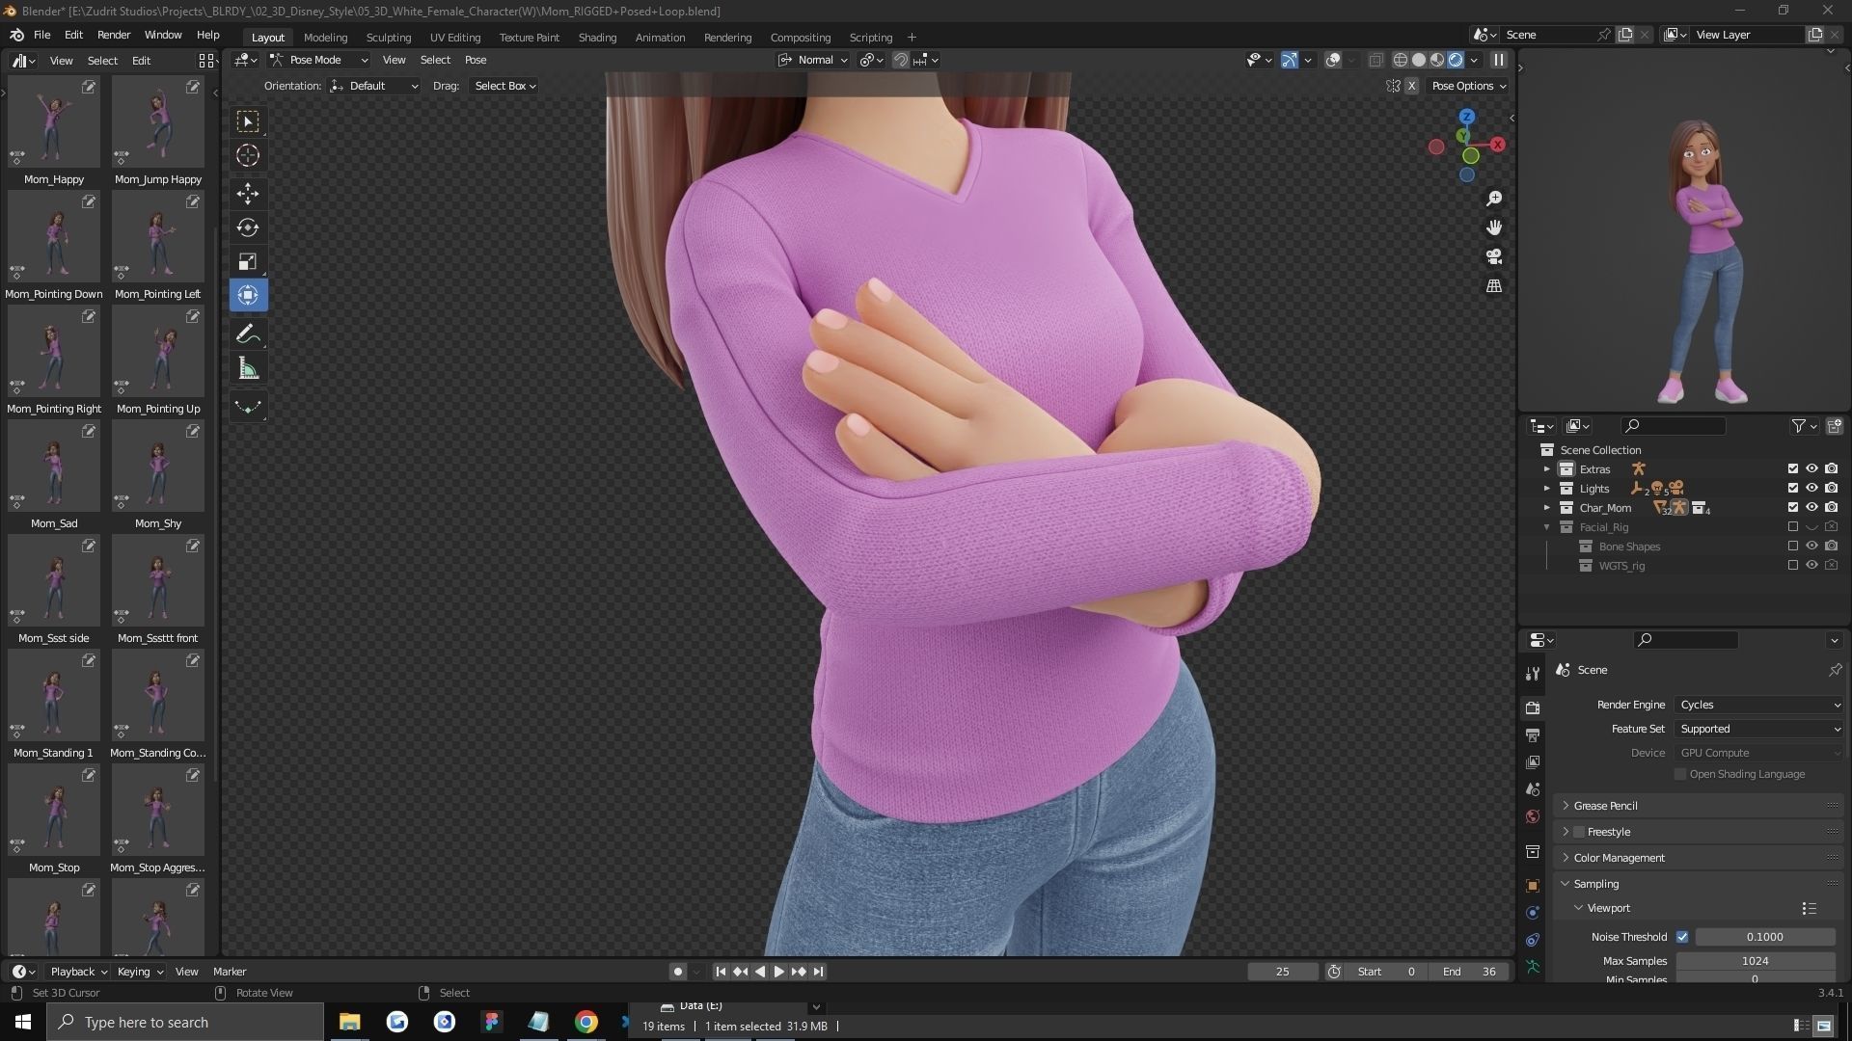Switch to solid viewport shading
The width and height of the screenshot is (1852, 1041).
coord(1419,60)
